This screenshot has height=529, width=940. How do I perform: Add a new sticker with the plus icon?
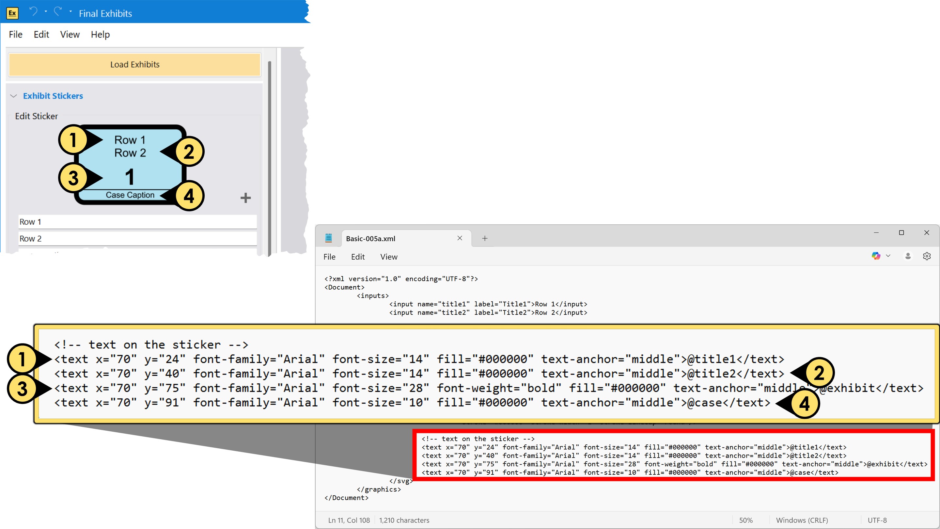245,198
